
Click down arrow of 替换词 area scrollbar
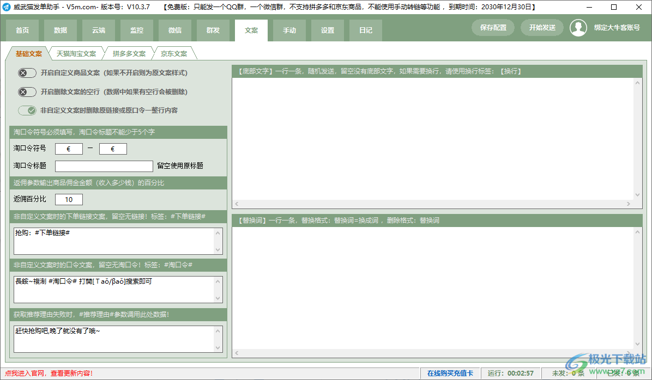[637, 344]
